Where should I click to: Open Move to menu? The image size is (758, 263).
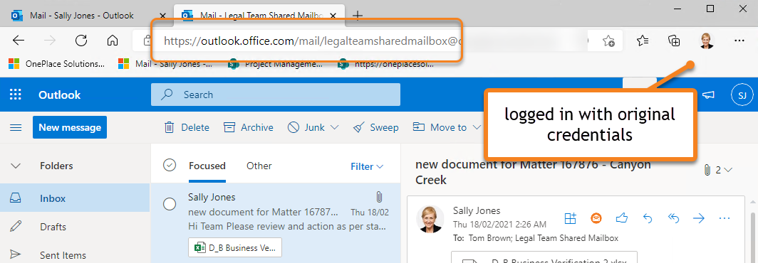pyautogui.click(x=440, y=127)
